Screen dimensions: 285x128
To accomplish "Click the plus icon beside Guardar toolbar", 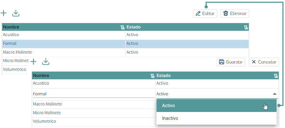I will (x=33, y=62).
